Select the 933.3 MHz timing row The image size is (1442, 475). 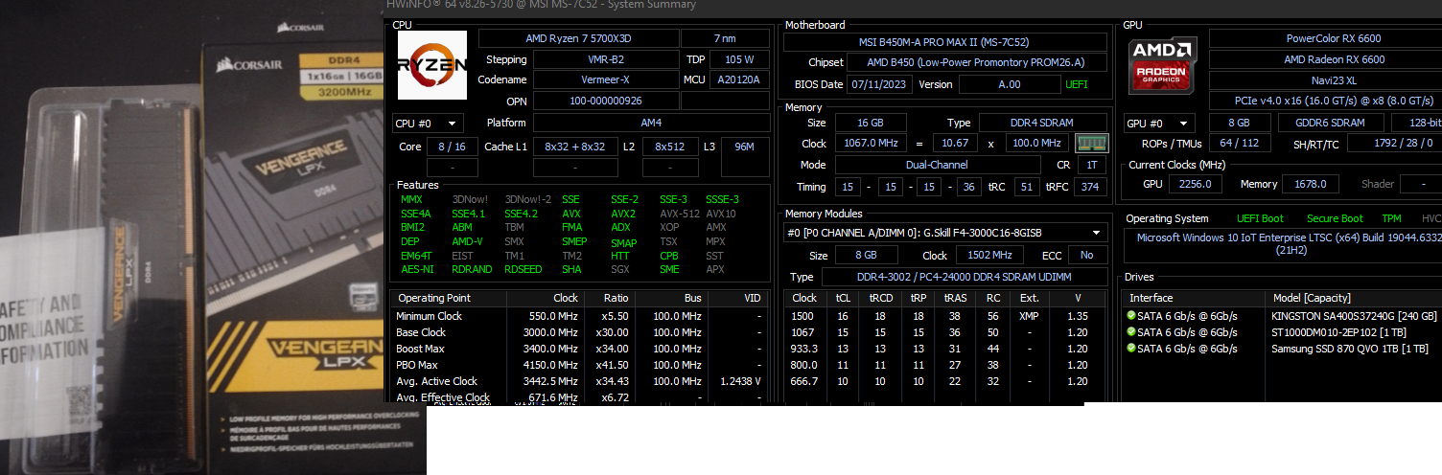point(946,349)
